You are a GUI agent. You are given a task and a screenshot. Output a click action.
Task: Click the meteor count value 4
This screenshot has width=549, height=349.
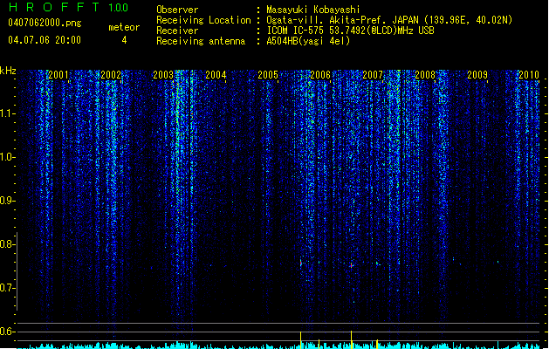(124, 40)
